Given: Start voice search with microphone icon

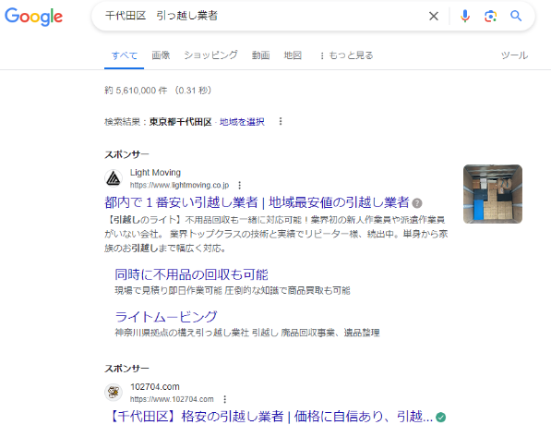Looking at the screenshot, I should pos(465,16).
